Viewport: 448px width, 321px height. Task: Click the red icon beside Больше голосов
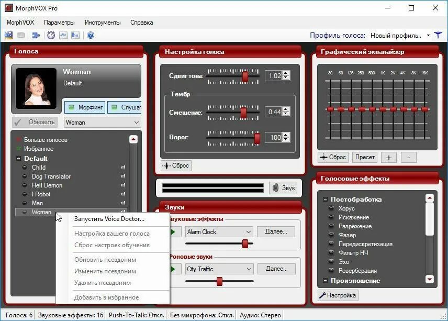(18, 139)
